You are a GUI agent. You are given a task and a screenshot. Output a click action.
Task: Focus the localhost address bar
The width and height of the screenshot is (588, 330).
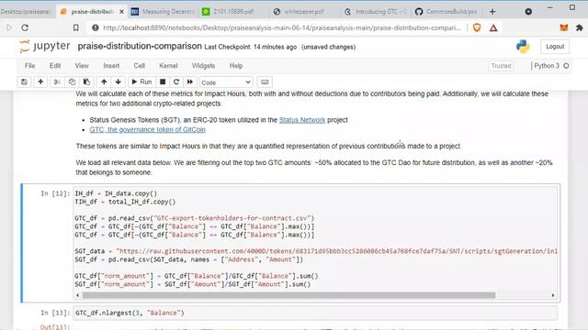(x=281, y=27)
